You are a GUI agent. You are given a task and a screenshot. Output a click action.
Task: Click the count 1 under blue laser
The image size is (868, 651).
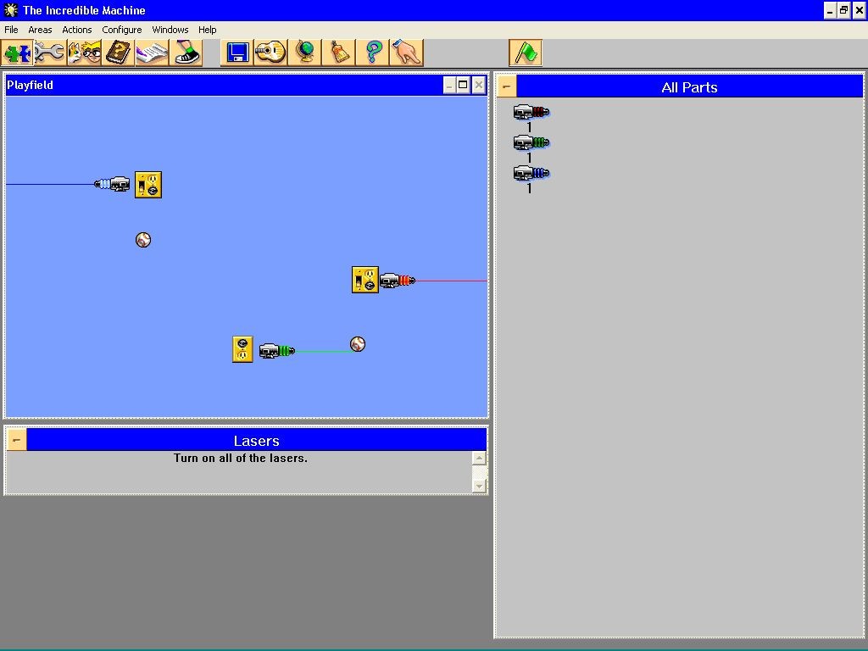coord(529,188)
